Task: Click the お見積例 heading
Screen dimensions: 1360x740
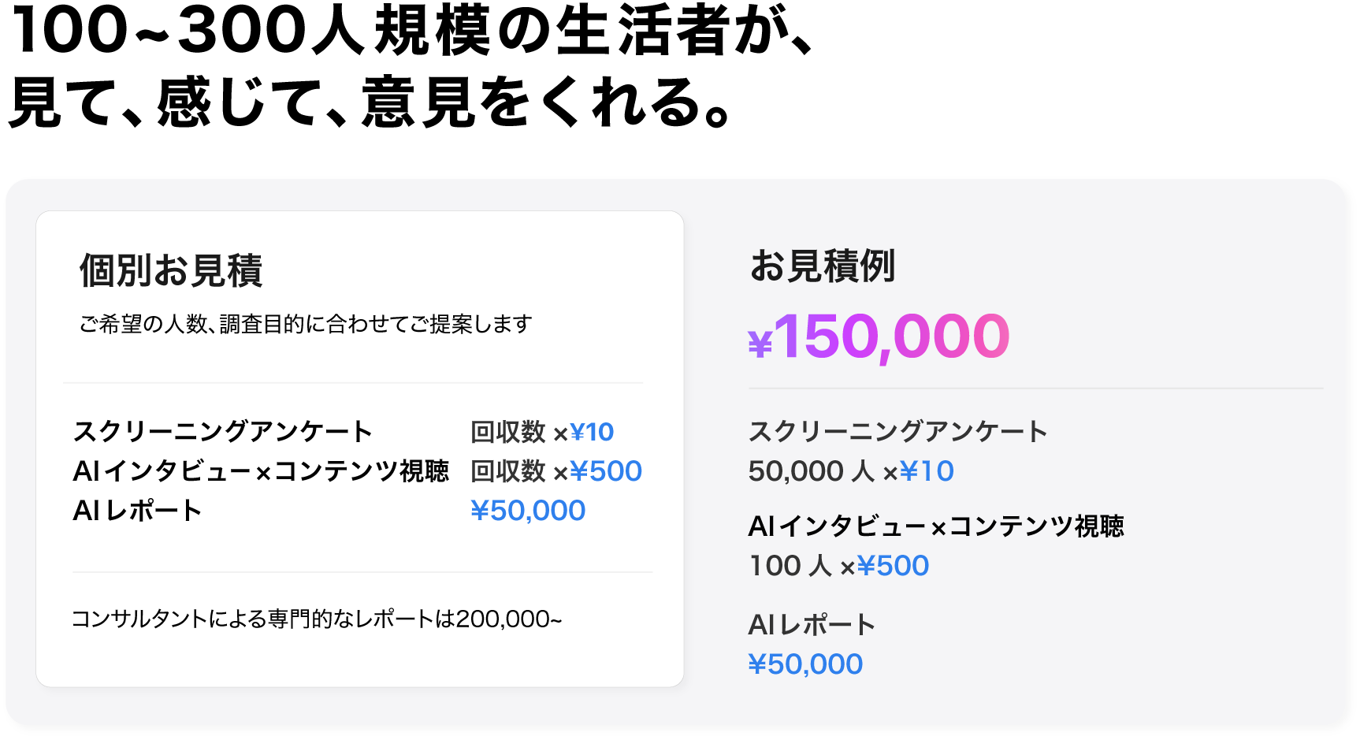Action: (x=822, y=266)
